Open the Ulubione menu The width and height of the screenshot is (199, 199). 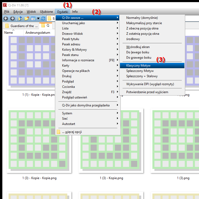click(x=46, y=12)
